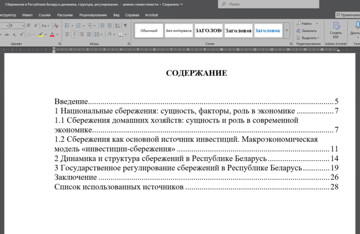Open the Рецензирование tab

[x=93, y=15]
